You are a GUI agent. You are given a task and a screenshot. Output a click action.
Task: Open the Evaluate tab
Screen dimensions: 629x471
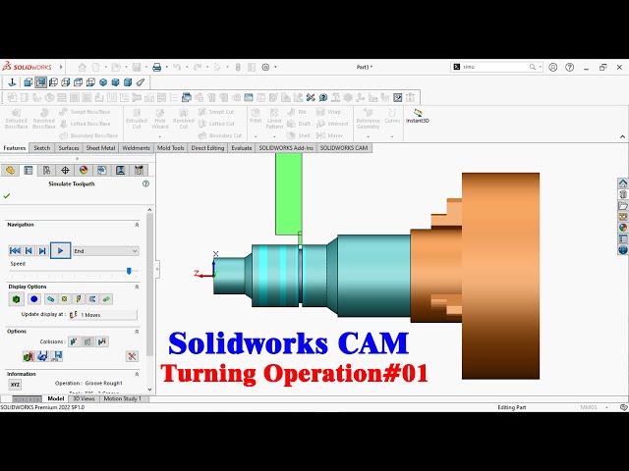[242, 148]
